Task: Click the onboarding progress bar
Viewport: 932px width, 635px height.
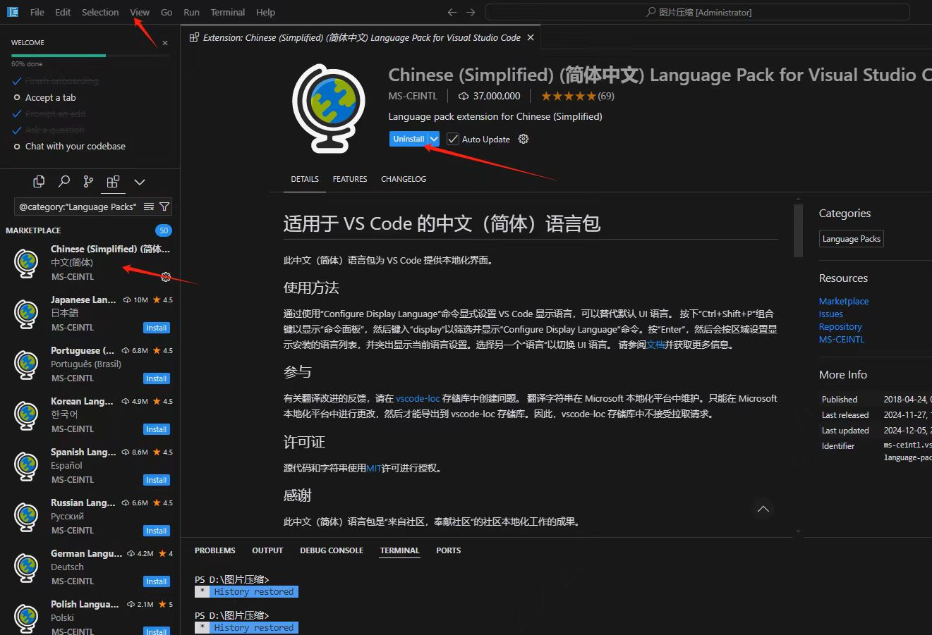Action: tap(90, 55)
